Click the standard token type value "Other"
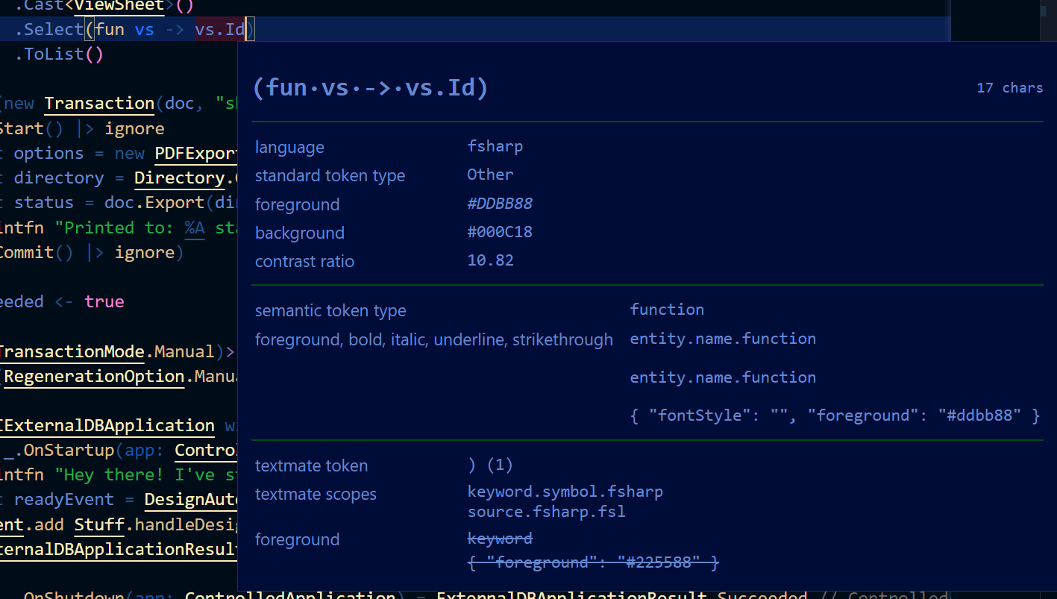 [x=490, y=175]
